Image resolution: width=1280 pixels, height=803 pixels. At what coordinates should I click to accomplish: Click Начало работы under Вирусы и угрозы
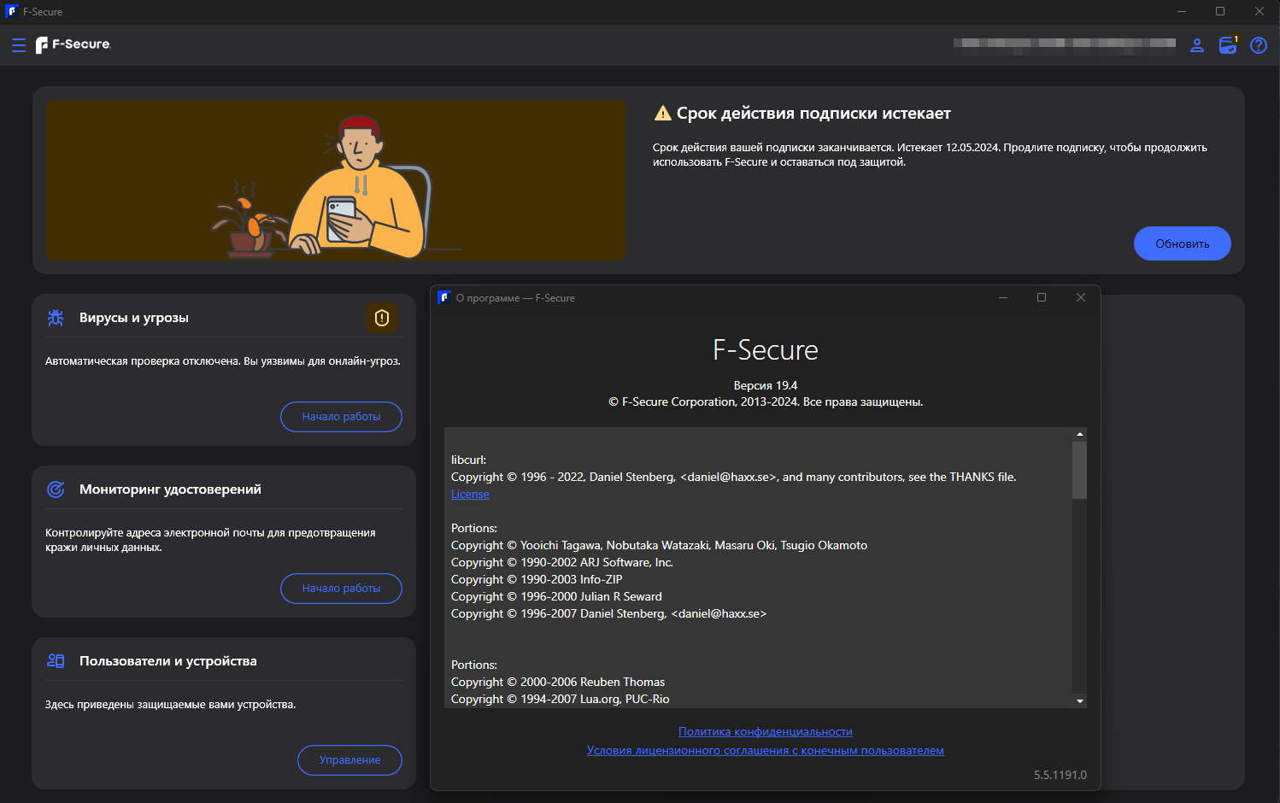tap(341, 417)
